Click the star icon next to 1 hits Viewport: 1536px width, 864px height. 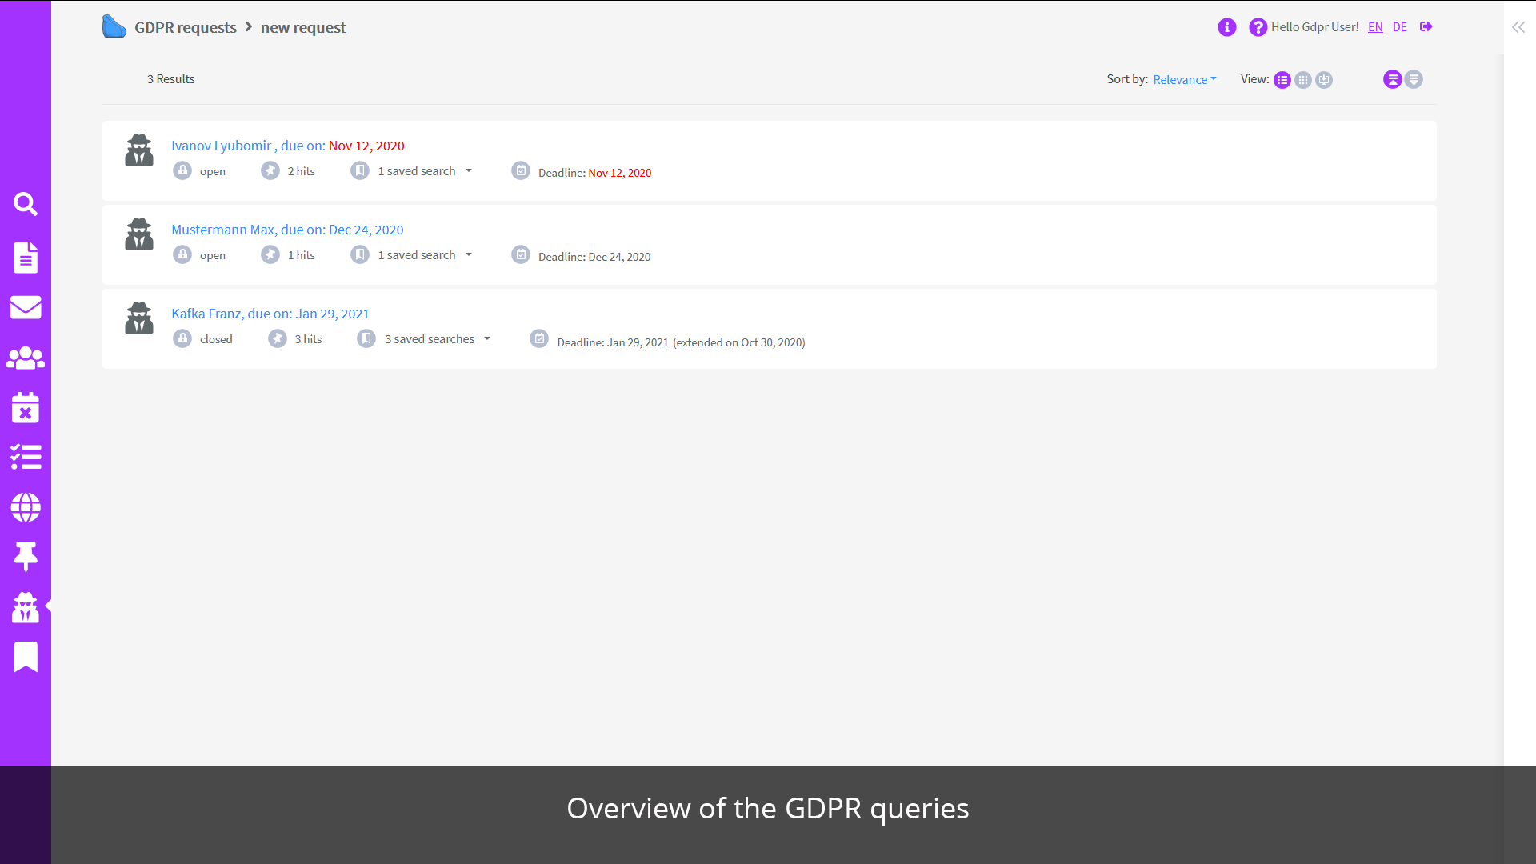[270, 254]
